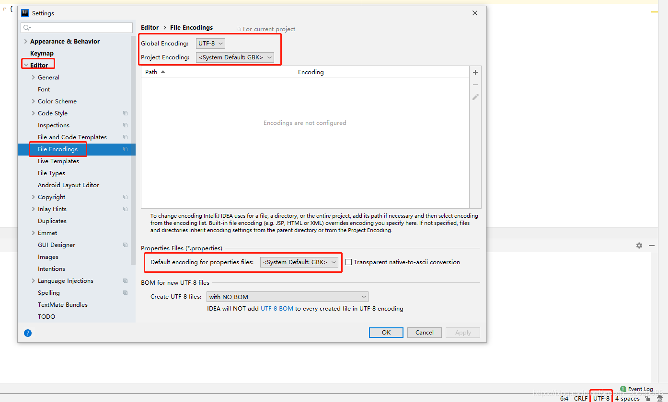
Task: Click the edit pencil icon beside the table
Action: [x=475, y=97]
